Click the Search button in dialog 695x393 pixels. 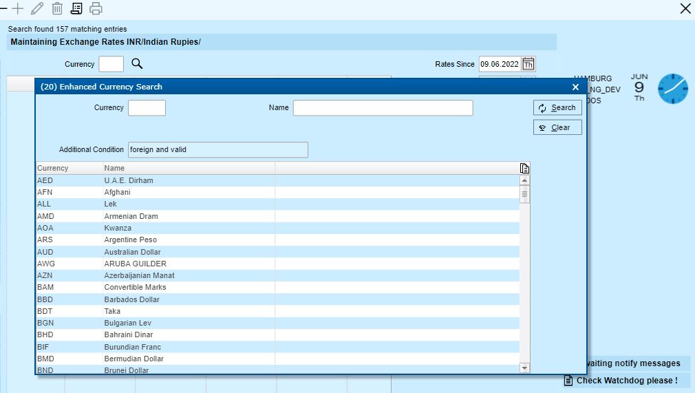click(557, 108)
